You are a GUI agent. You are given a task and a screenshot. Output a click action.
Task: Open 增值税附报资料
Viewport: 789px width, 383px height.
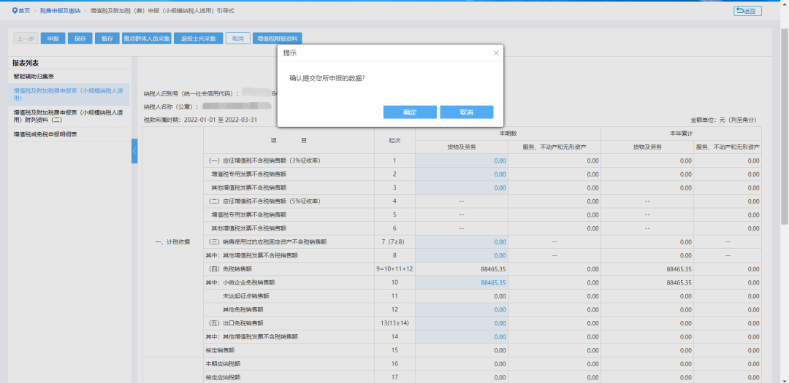click(278, 39)
